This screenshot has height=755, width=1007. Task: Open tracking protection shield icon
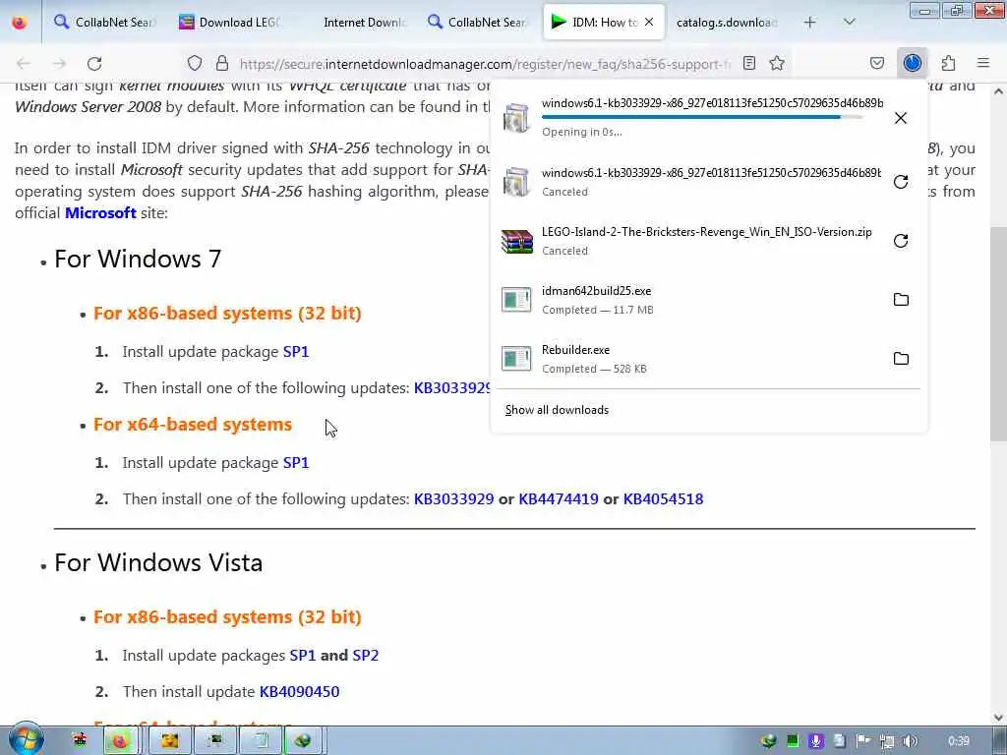pos(195,63)
